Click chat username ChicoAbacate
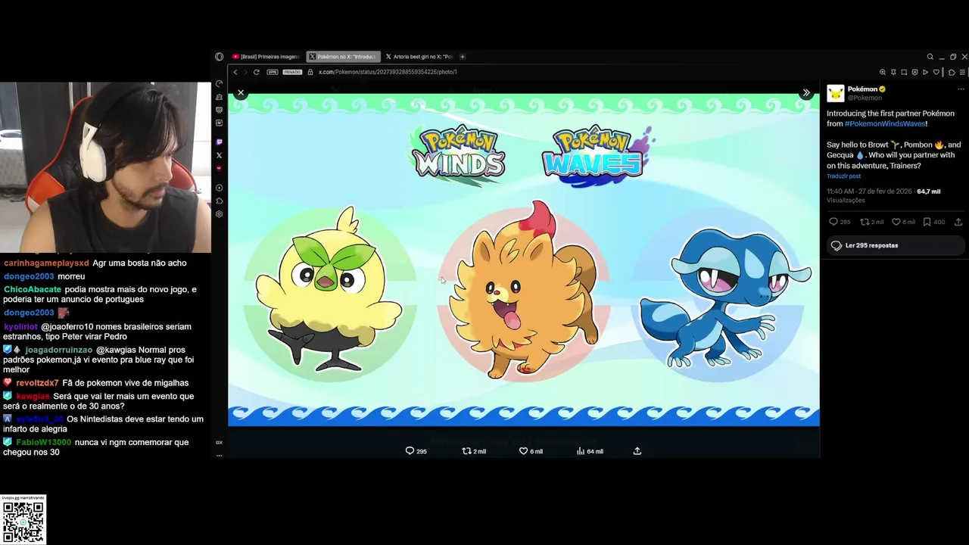Screen dimensions: 969x545 [x=33, y=289]
